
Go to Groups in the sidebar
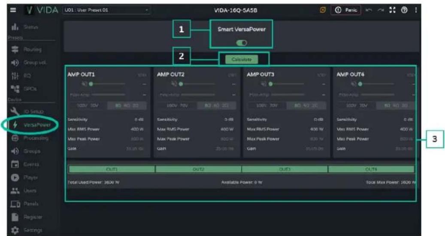click(x=26, y=151)
